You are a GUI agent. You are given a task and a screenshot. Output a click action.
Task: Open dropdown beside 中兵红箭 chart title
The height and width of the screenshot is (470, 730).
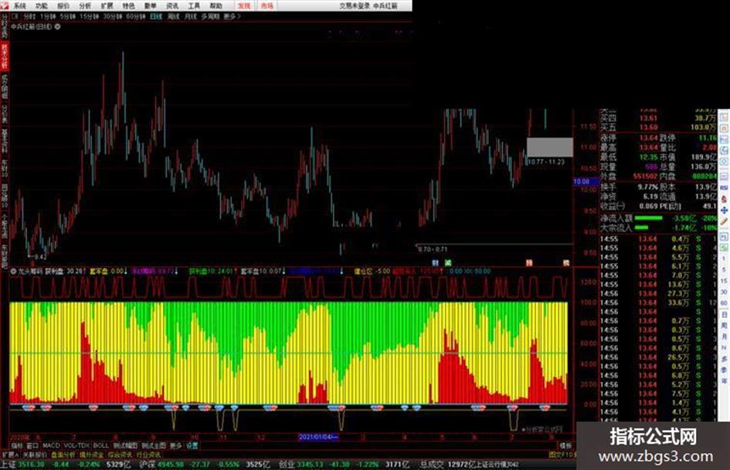[58, 27]
